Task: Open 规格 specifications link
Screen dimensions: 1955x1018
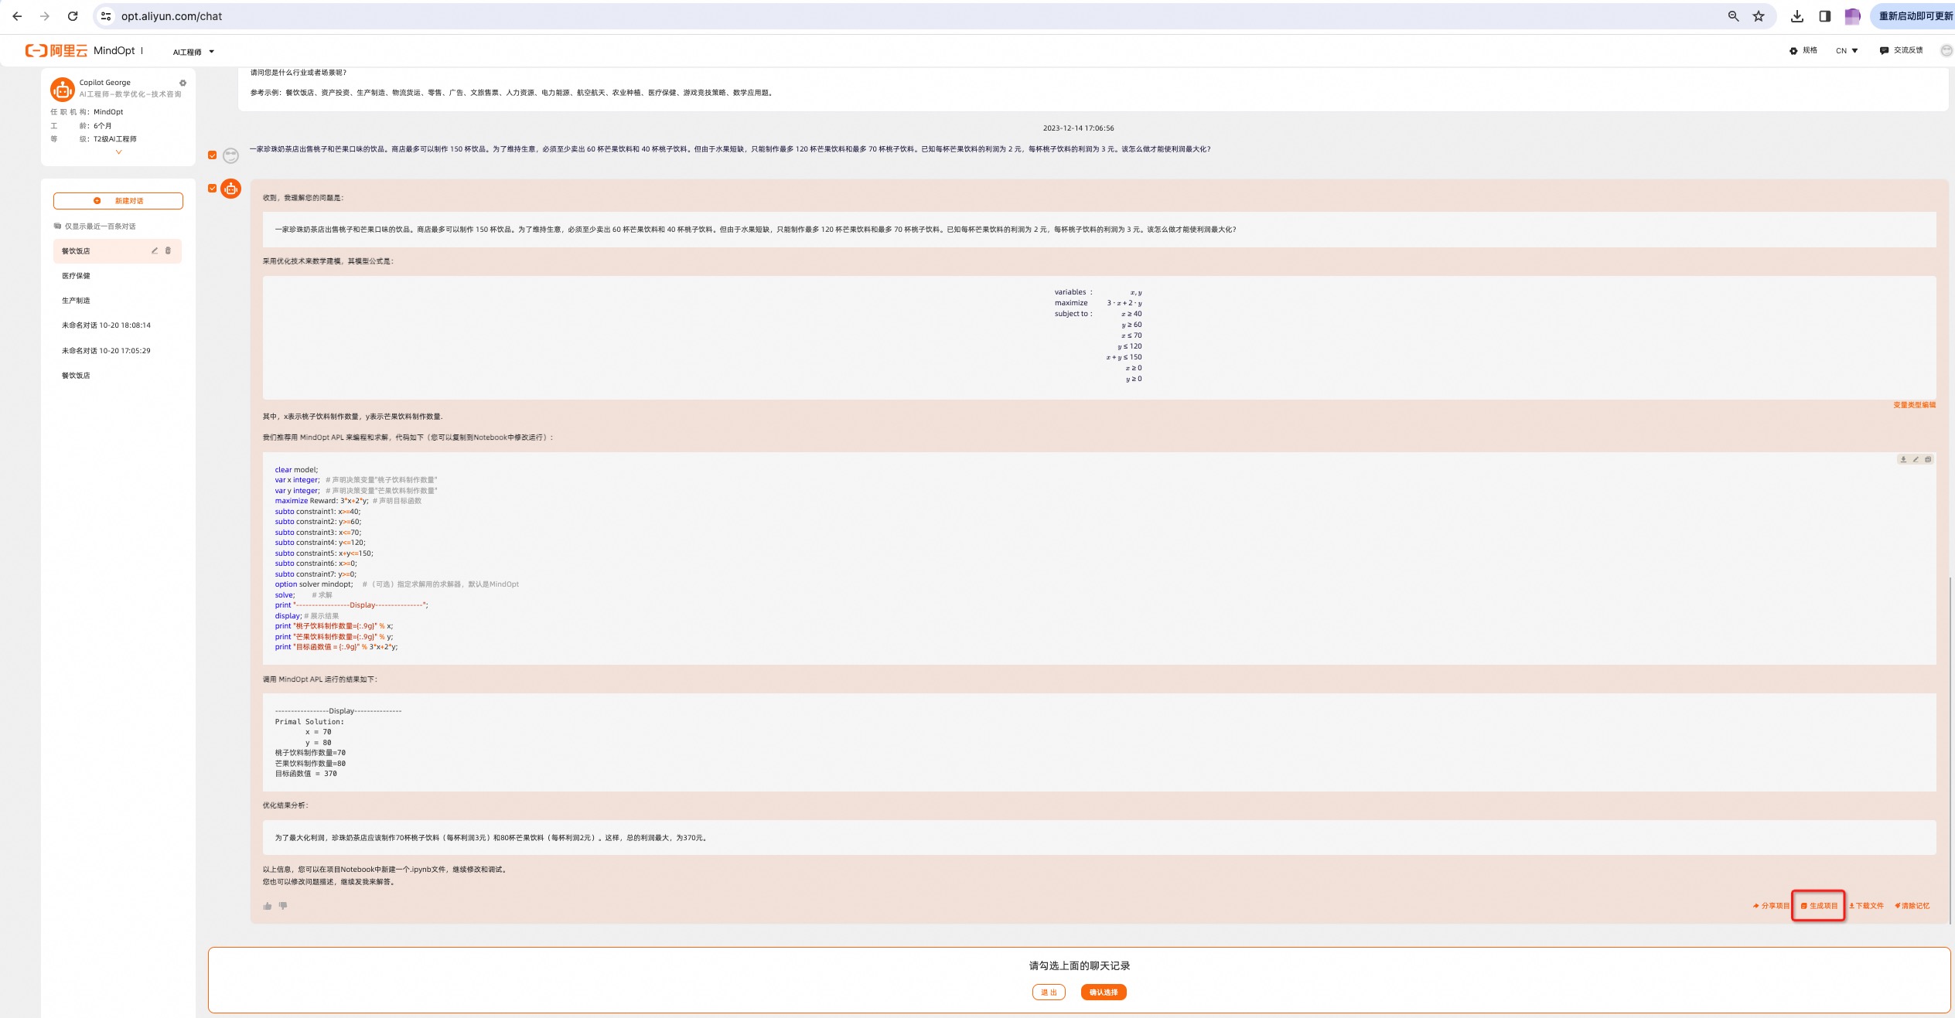Action: [1803, 50]
